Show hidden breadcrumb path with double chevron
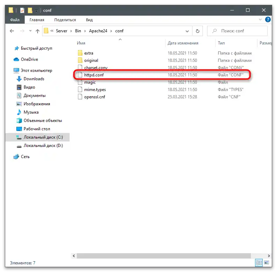 pyautogui.click(x=52, y=31)
